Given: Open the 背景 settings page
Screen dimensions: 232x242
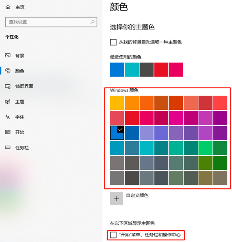Looking at the screenshot, I should (20, 56).
